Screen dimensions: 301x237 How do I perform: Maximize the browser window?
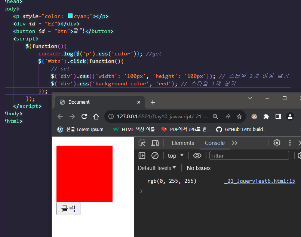click(285, 98)
